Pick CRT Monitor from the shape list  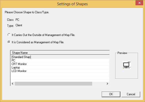[60, 64]
